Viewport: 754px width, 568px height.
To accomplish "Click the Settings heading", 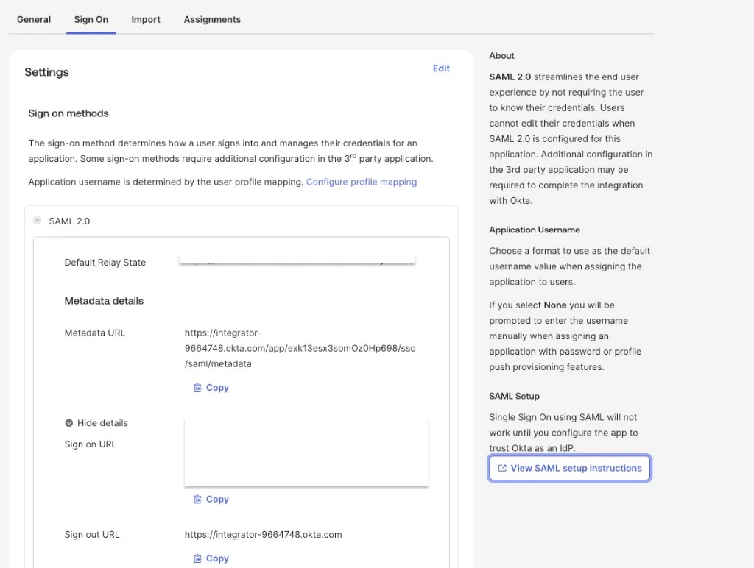I will pos(46,72).
